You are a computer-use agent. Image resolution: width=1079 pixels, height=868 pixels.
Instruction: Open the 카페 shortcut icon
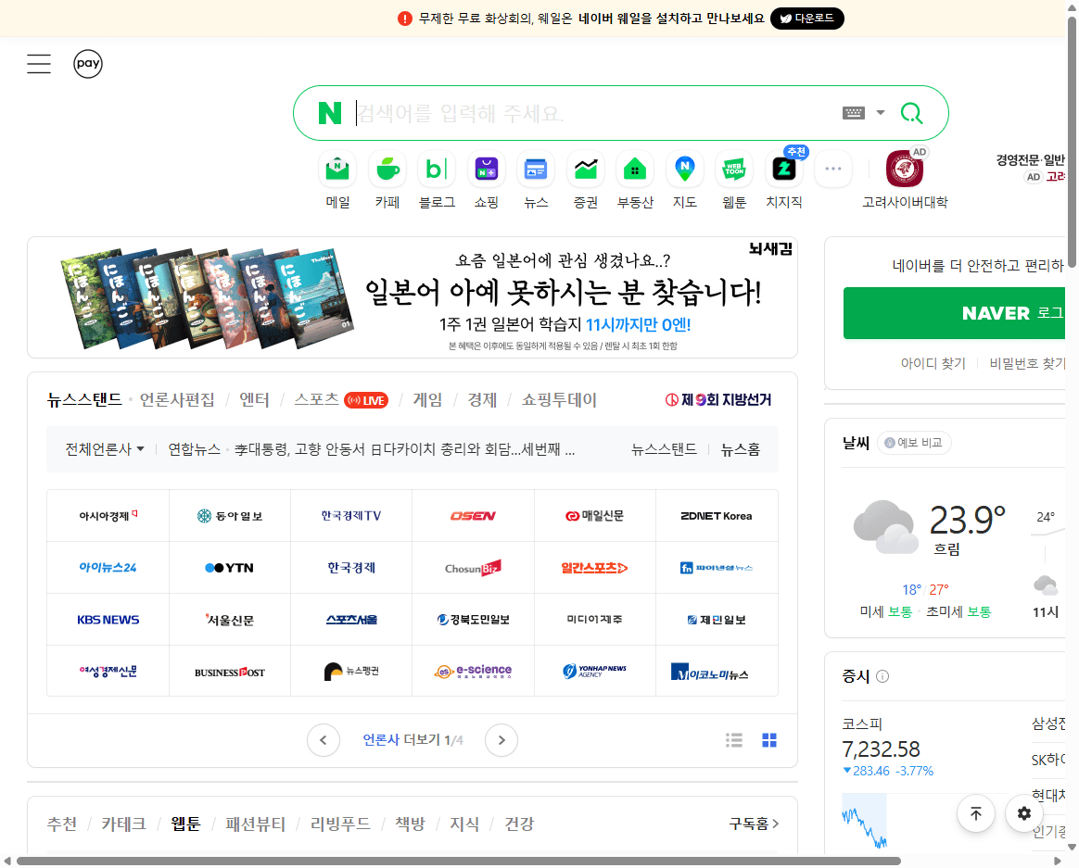[387, 170]
